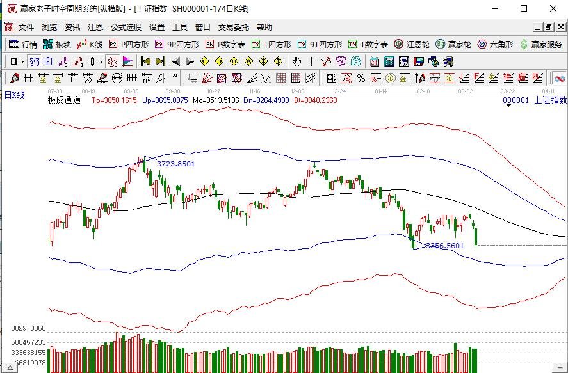Click the percent % tool icon
Screen dimensions: 568x373
(361, 78)
